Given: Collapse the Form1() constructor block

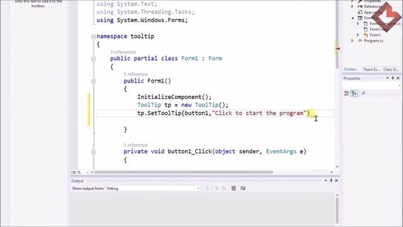Looking at the screenshot, I should pyautogui.click(x=94, y=81).
